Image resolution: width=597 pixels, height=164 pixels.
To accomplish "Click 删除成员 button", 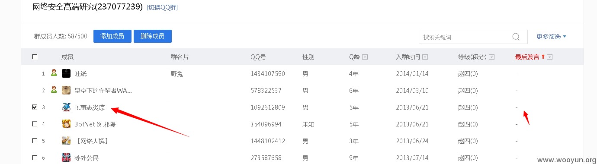I will (x=152, y=36).
